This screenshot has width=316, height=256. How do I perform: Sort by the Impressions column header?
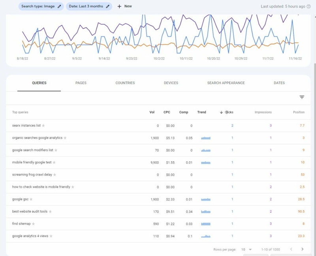point(263,112)
